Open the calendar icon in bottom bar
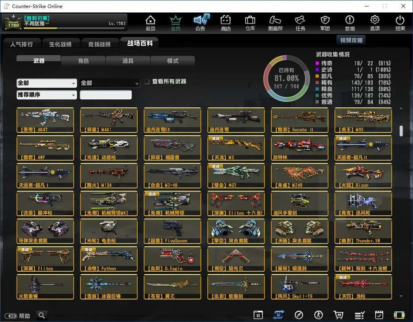 click(258, 315)
